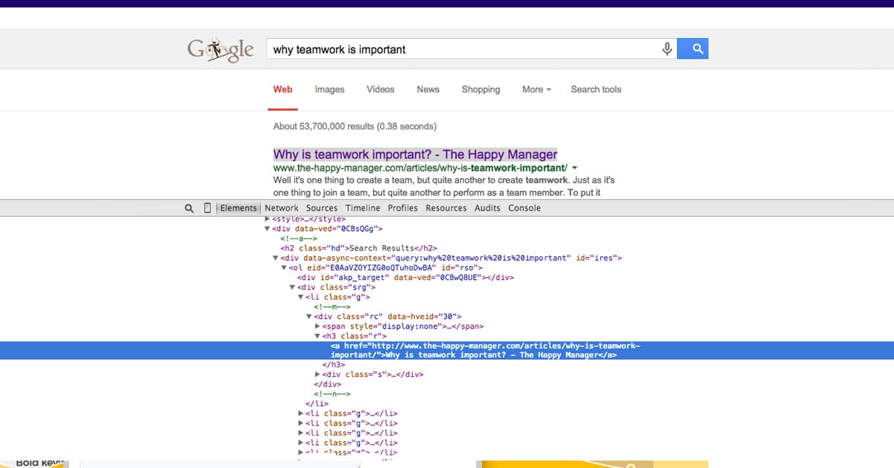Select the Profiles DevTools tab
Screen dimensions: 894x468
[x=403, y=208]
